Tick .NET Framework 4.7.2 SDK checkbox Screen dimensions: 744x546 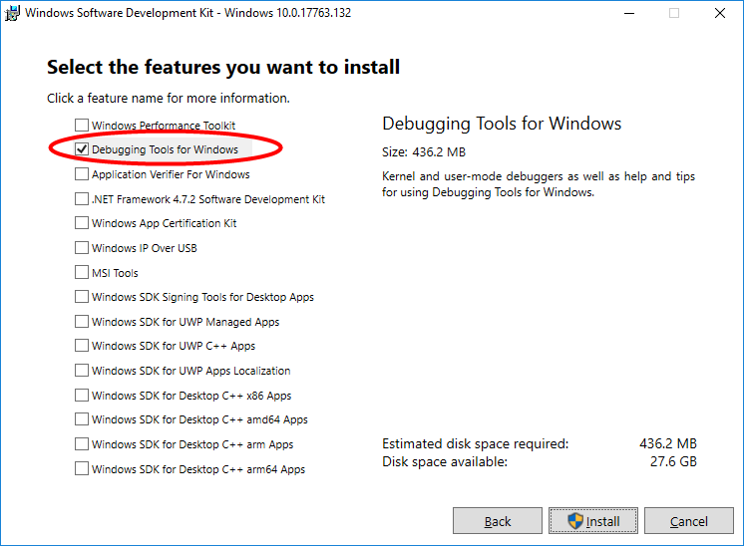[x=82, y=199]
